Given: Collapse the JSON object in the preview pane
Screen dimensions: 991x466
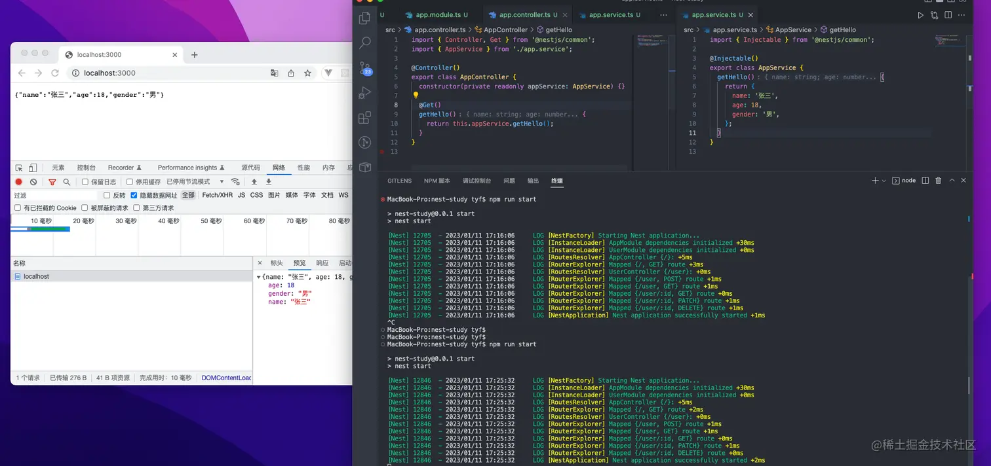Looking at the screenshot, I should coord(259,278).
